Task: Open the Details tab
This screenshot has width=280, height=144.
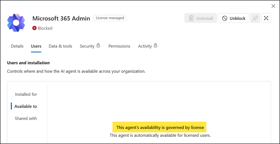Action: [17, 46]
